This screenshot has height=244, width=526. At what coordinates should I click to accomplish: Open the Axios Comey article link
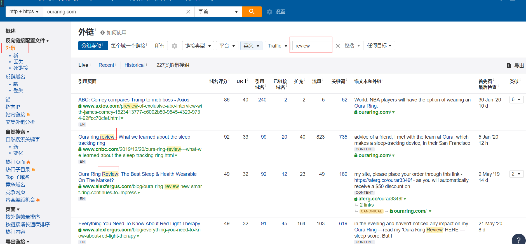pyautogui.click(x=134, y=100)
